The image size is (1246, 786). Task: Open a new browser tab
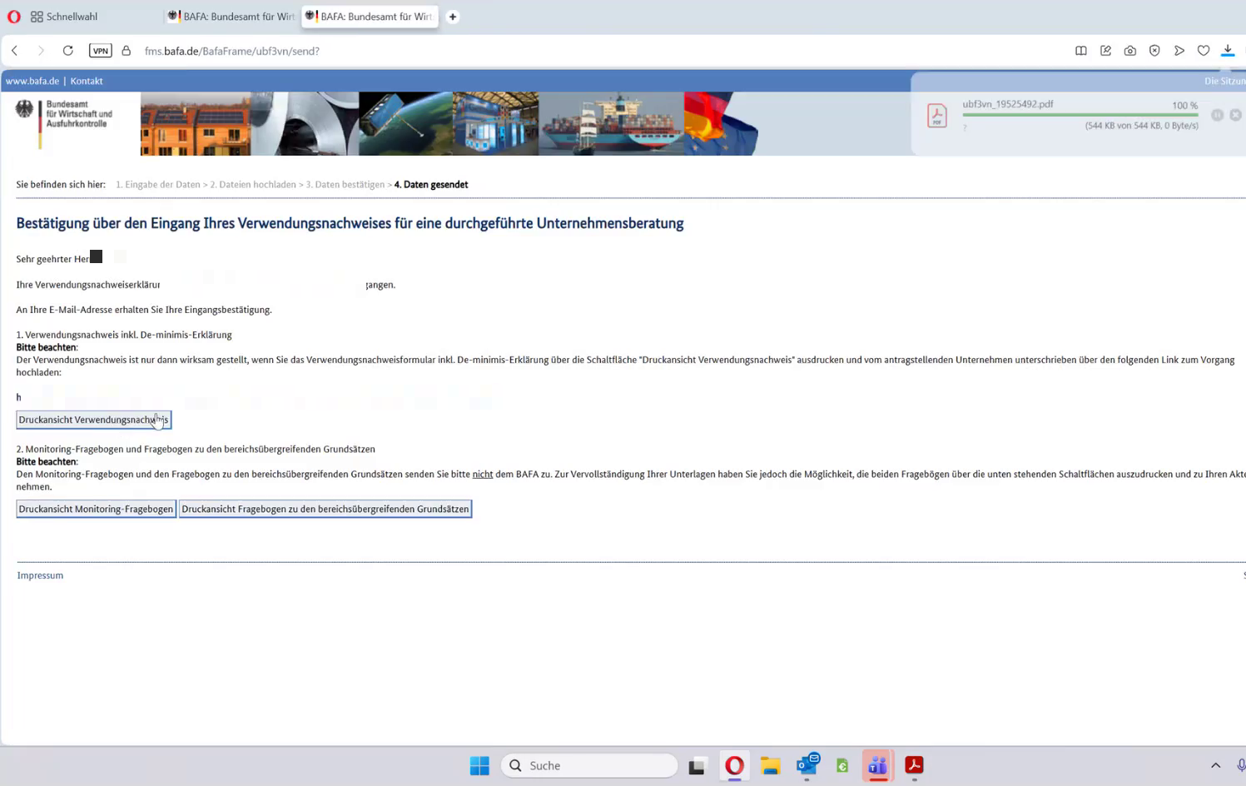coord(453,17)
